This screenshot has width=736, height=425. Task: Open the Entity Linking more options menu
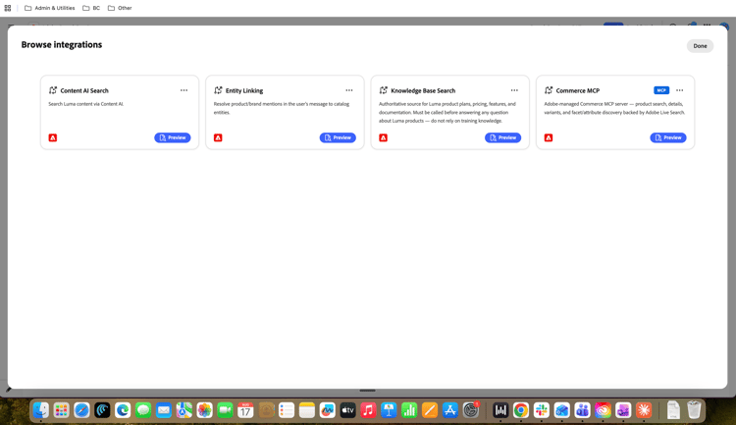point(349,90)
